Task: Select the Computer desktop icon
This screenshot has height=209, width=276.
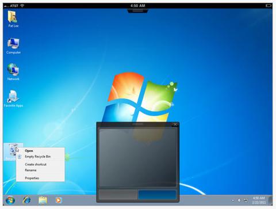Action: point(13,46)
